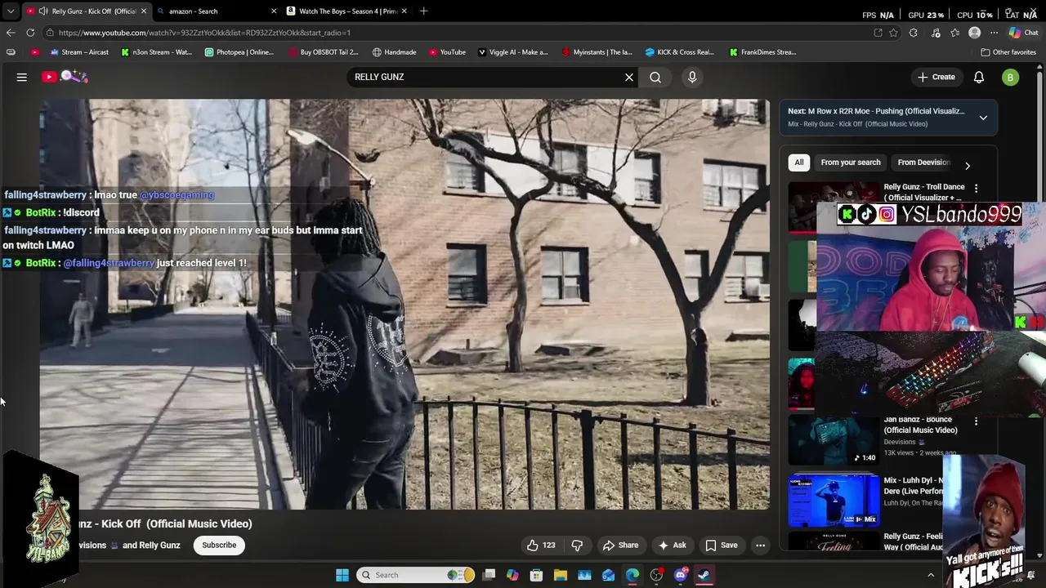Select From your search chip
Screen dimensions: 1046x588
(x=851, y=163)
